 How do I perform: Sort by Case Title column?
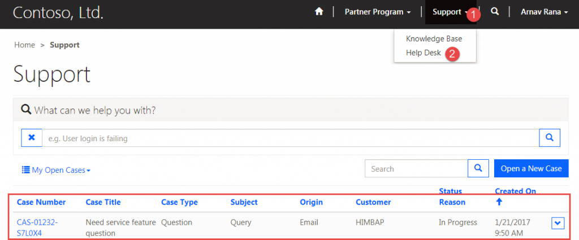[x=103, y=202]
